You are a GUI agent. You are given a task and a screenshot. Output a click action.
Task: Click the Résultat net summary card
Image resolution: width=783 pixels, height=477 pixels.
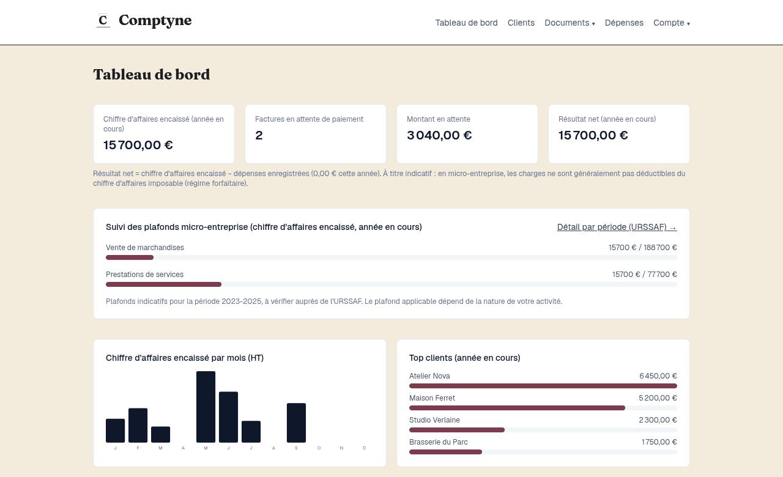pyautogui.click(x=619, y=134)
